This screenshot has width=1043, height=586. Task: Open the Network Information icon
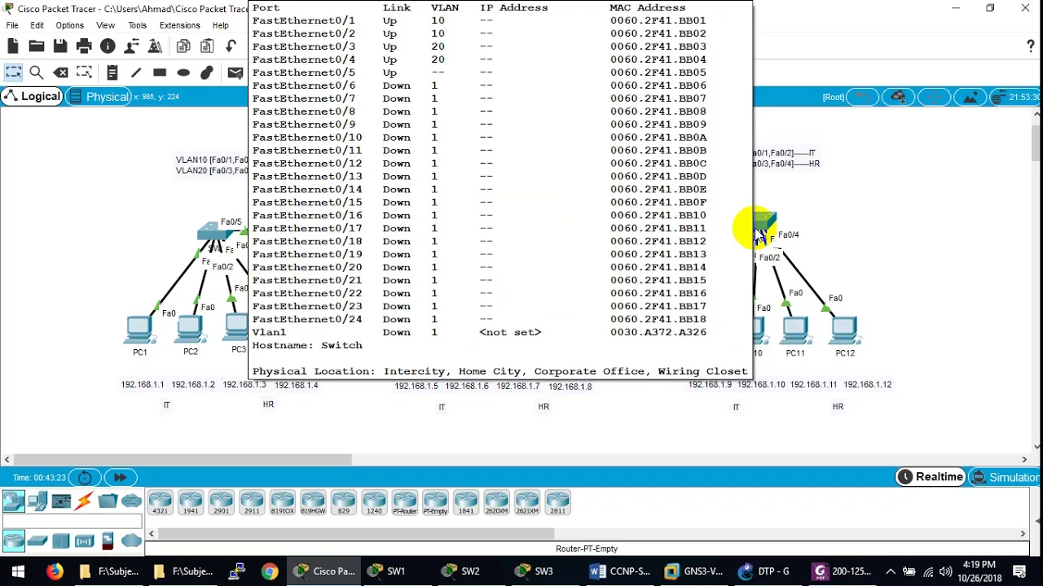point(108,46)
